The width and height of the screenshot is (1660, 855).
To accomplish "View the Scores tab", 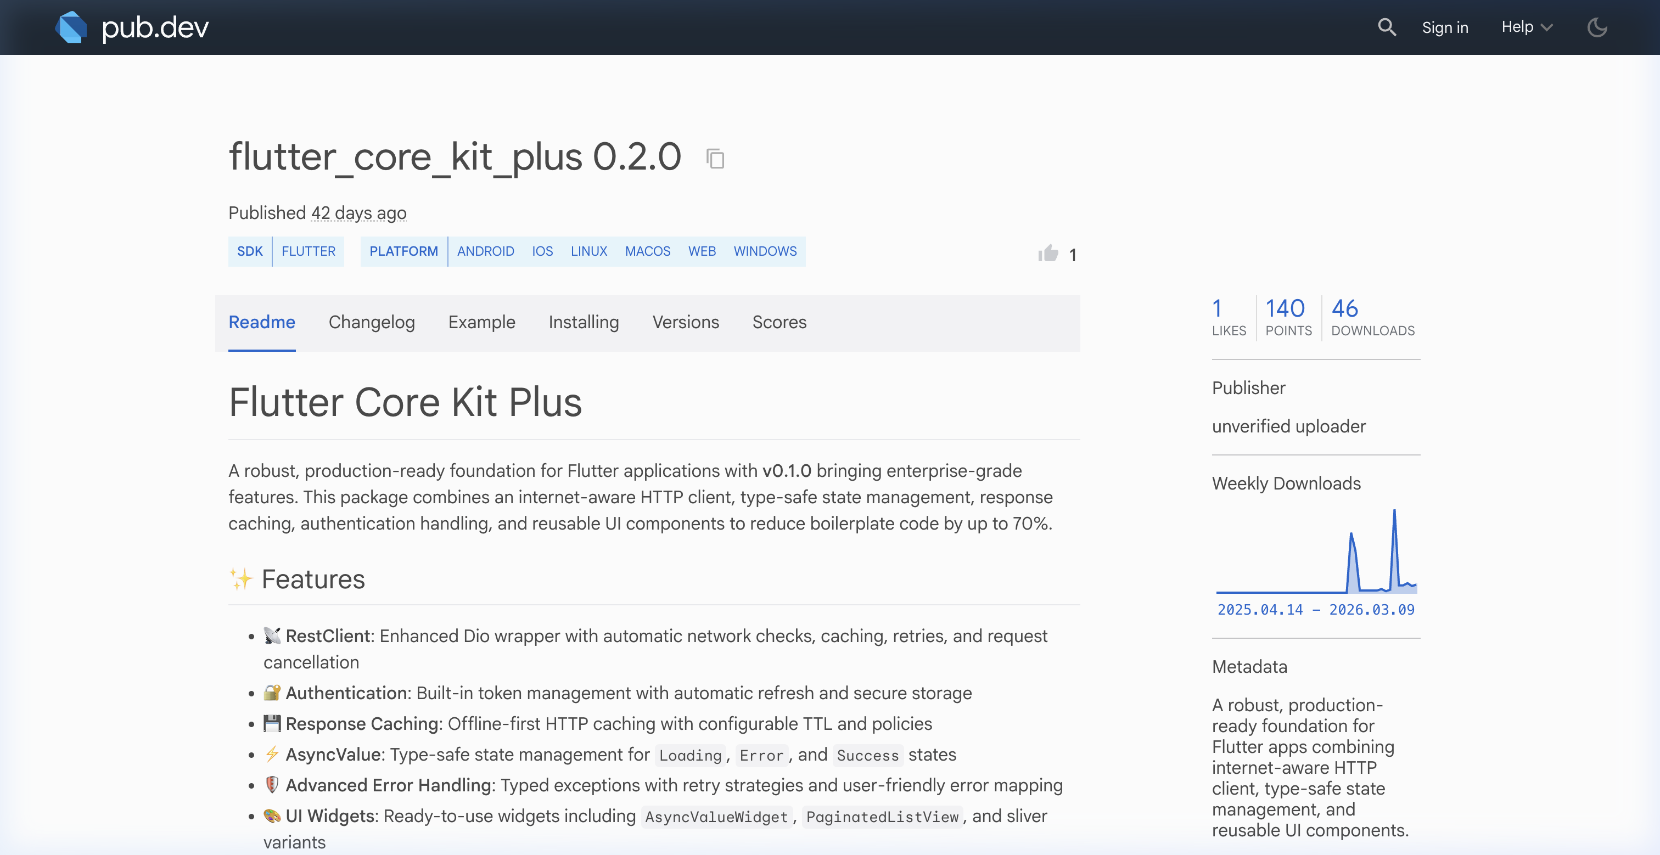I will click(x=779, y=322).
